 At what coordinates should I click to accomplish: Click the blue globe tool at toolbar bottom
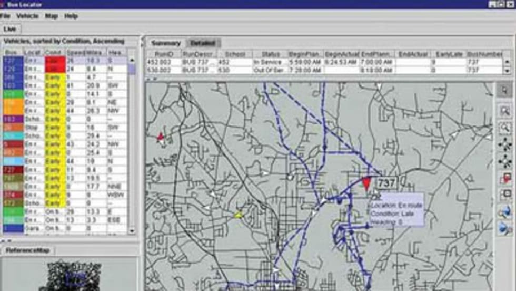coord(504,229)
